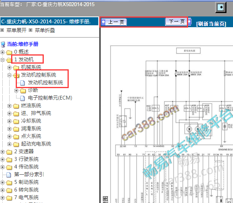Viewport: 233px width, 203px height.
Task: Click the document icon of 第一部分索引
Action: click(x=8, y=175)
